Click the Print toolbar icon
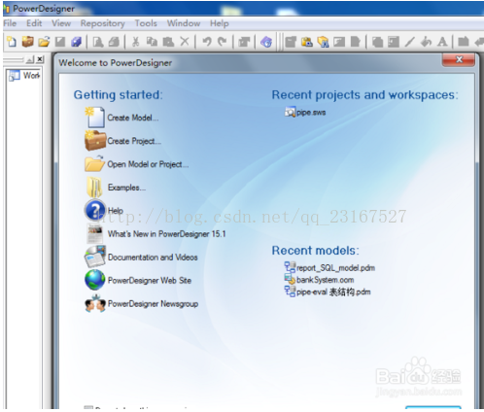The height and width of the screenshot is (412, 484). click(x=114, y=42)
